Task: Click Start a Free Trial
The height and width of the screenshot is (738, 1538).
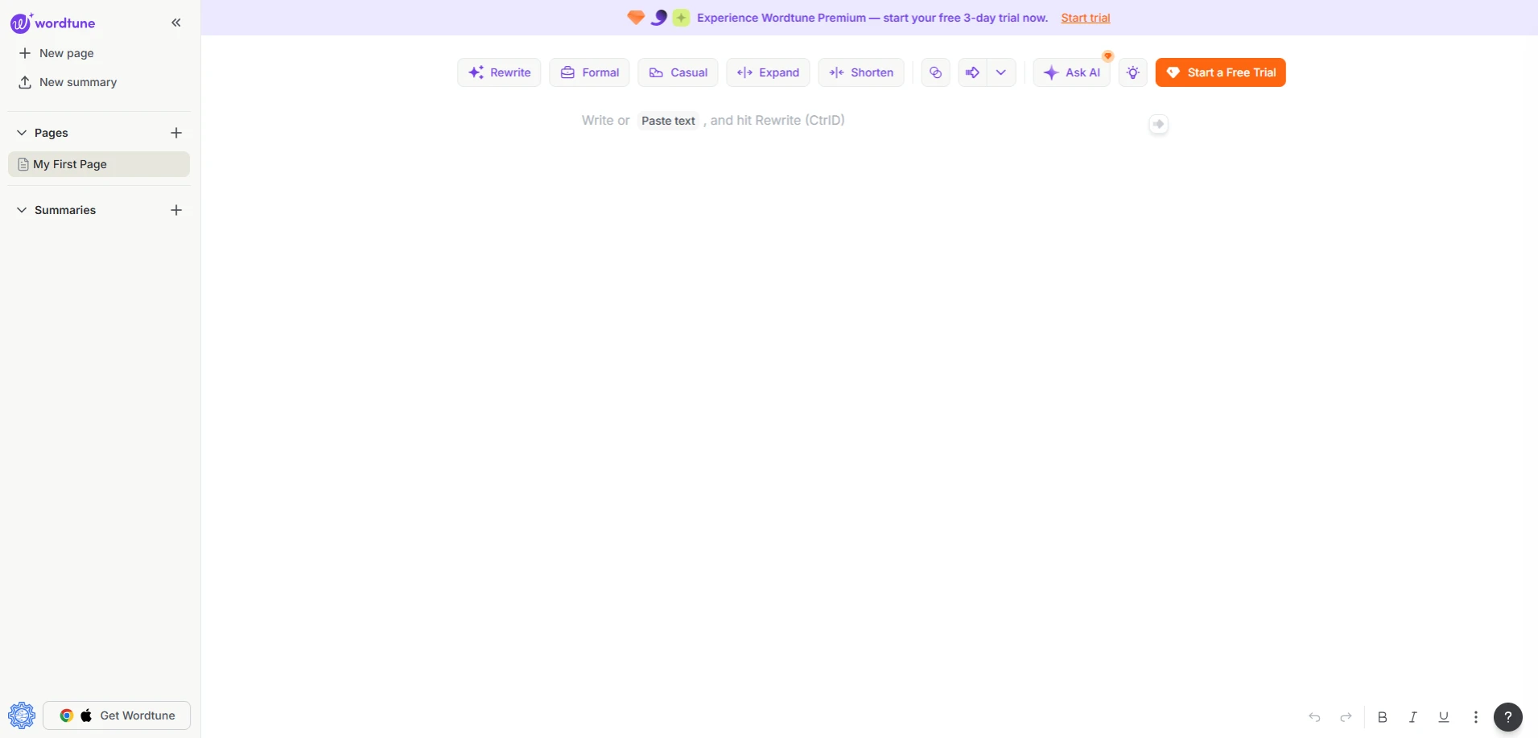Action: tap(1220, 72)
